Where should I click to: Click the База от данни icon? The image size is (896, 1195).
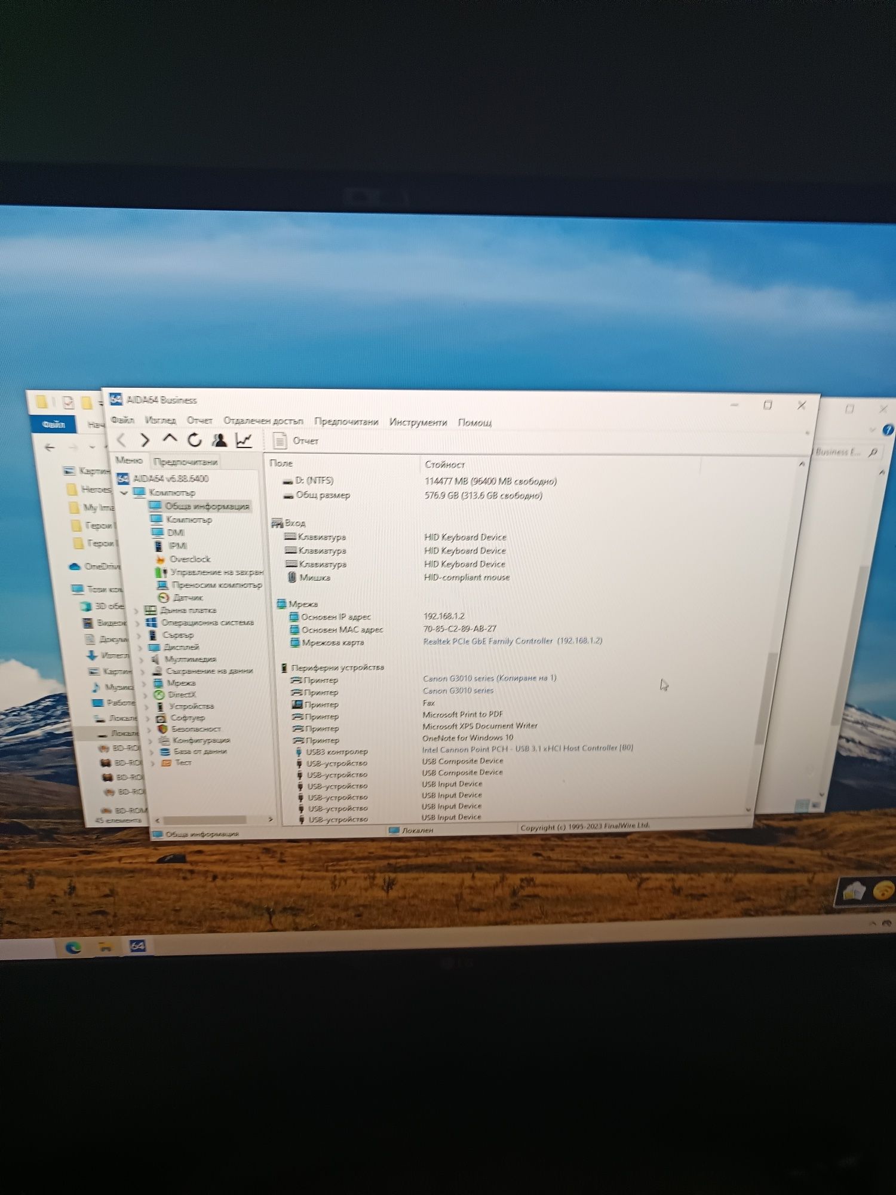(x=165, y=752)
